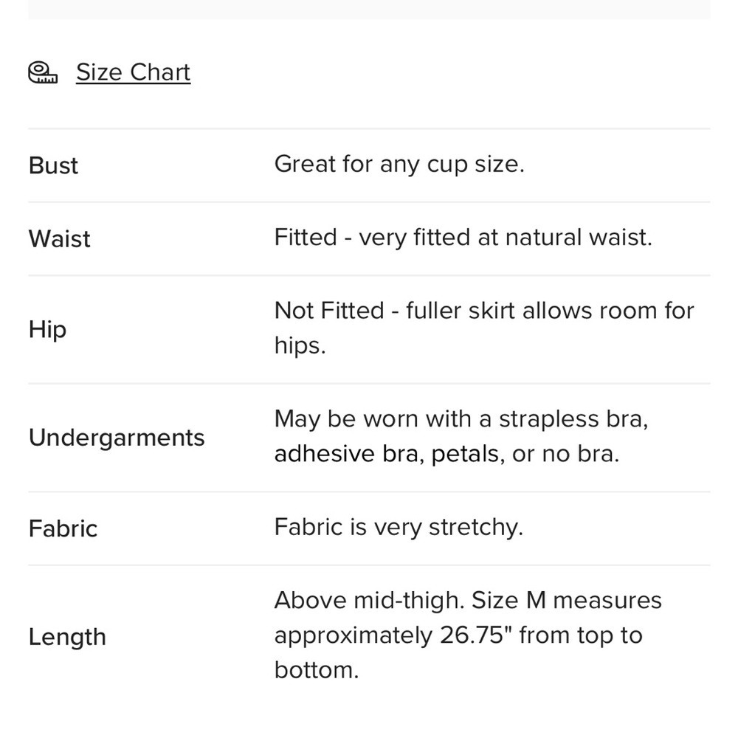Select the 'very fitted at natural waist' description

tap(463, 237)
